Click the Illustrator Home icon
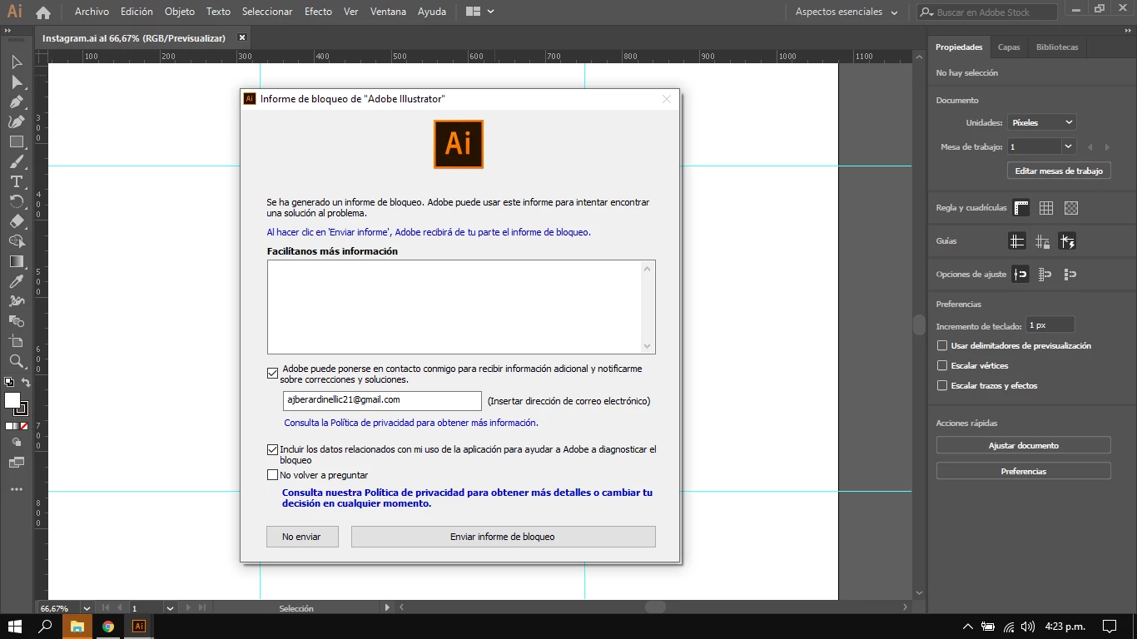Screen dimensions: 1137x639 click(43, 12)
